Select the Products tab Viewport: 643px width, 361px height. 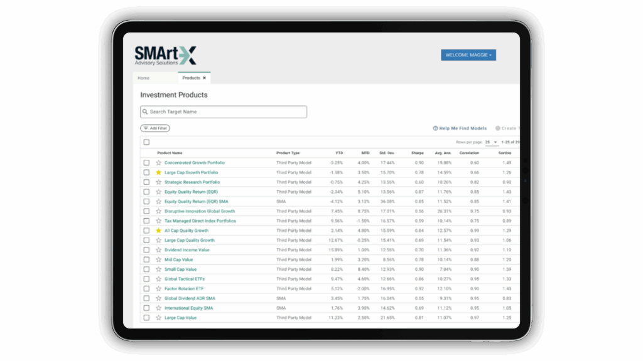click(x=192, y=78)
